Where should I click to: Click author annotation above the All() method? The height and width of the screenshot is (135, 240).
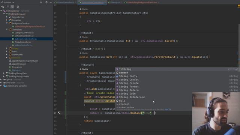pos(84,37)
